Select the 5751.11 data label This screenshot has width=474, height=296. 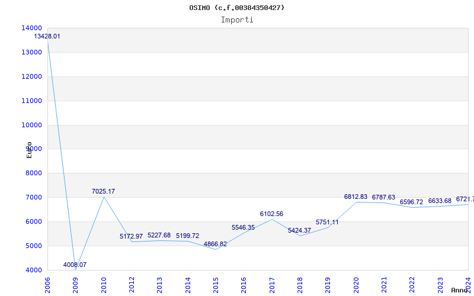click(327, 222)
